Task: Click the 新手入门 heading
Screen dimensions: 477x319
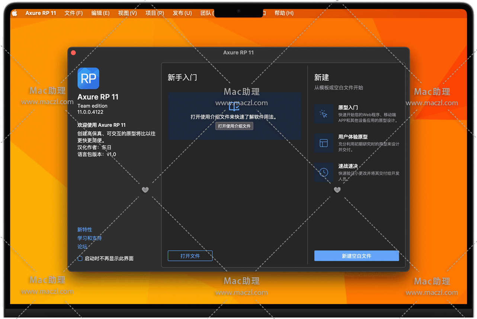Action: pyautogui.click(x=182, y=78)
